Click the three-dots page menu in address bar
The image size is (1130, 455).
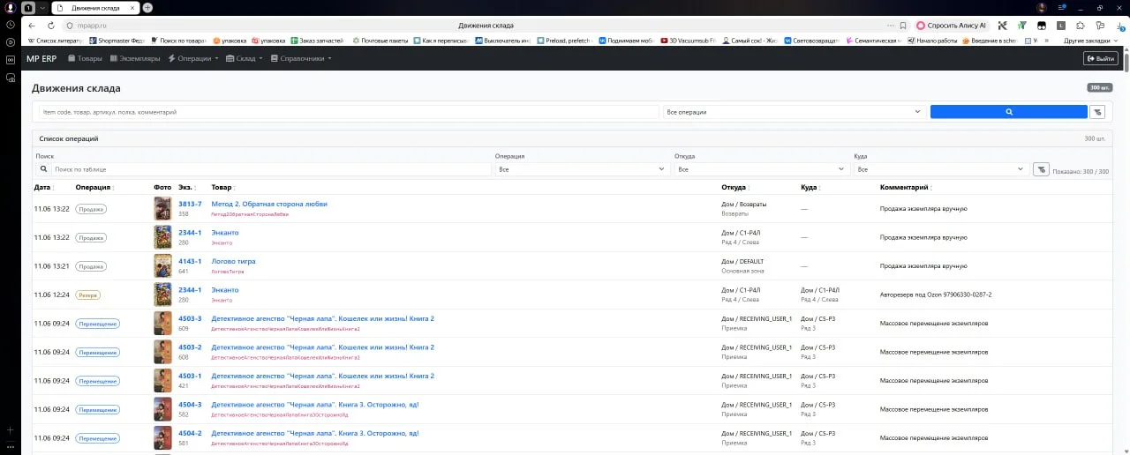(889, 26)
